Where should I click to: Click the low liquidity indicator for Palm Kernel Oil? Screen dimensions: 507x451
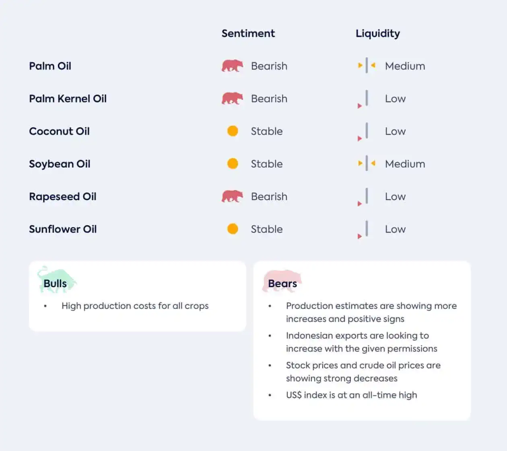(363, 99)
